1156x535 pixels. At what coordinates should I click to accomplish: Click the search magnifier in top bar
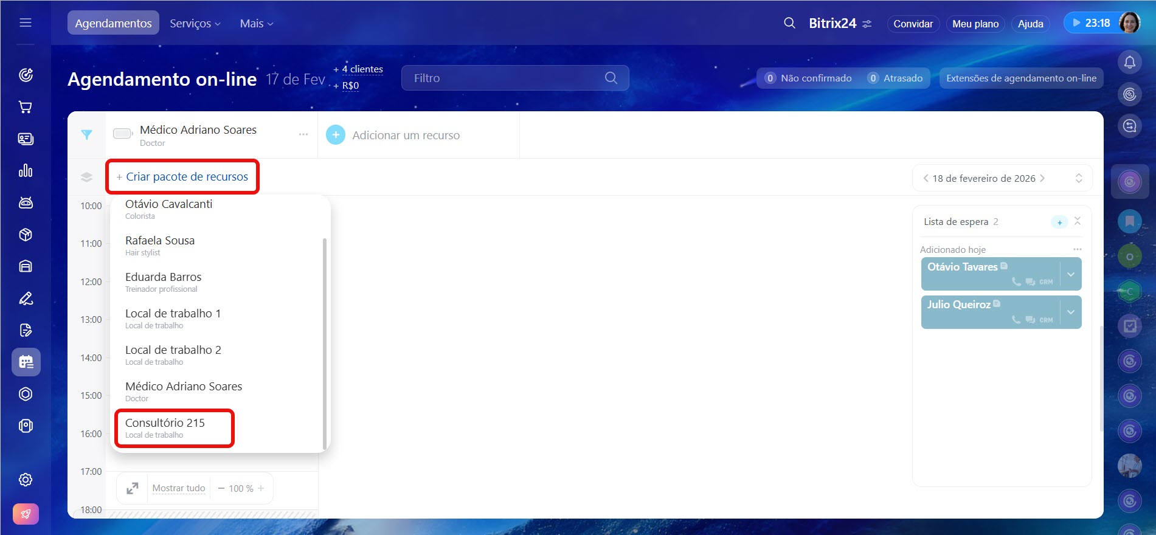789,23
